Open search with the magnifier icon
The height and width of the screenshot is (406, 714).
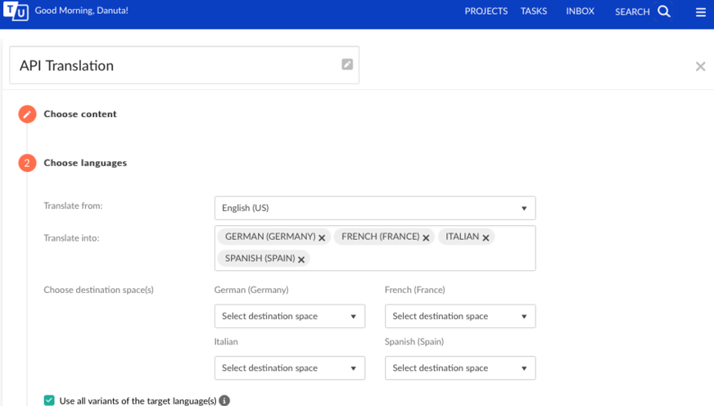click(x=664, y=11)
